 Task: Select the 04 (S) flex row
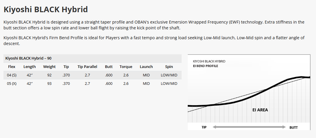coord(12,75)
